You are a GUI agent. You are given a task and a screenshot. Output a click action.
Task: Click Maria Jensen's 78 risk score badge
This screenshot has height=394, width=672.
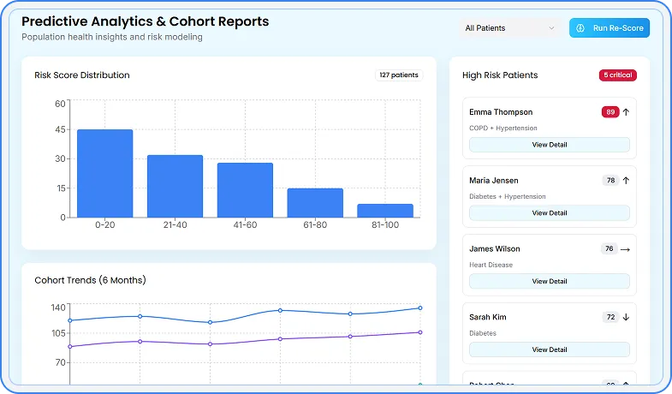tap(610, 181)
